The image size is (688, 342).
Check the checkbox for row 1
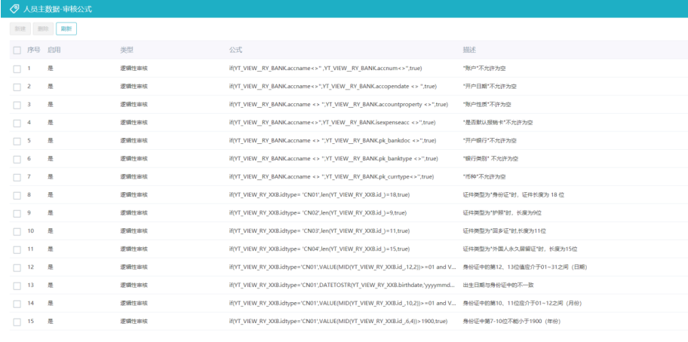[x=17, y=69]
